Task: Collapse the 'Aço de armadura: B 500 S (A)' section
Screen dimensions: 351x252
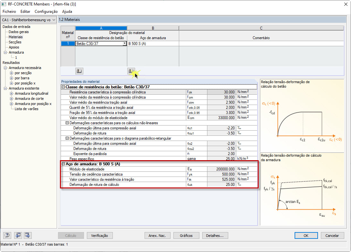Action: click(x=63, y=164)
